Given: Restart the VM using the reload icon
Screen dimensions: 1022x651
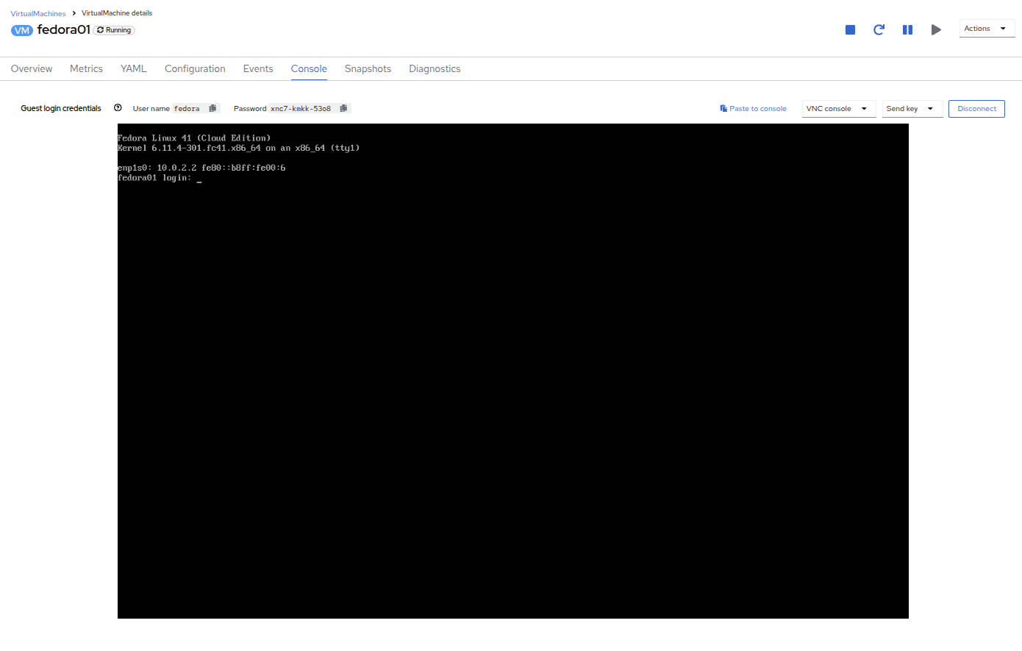Looking at the screenshot, I should pos(879,29).
